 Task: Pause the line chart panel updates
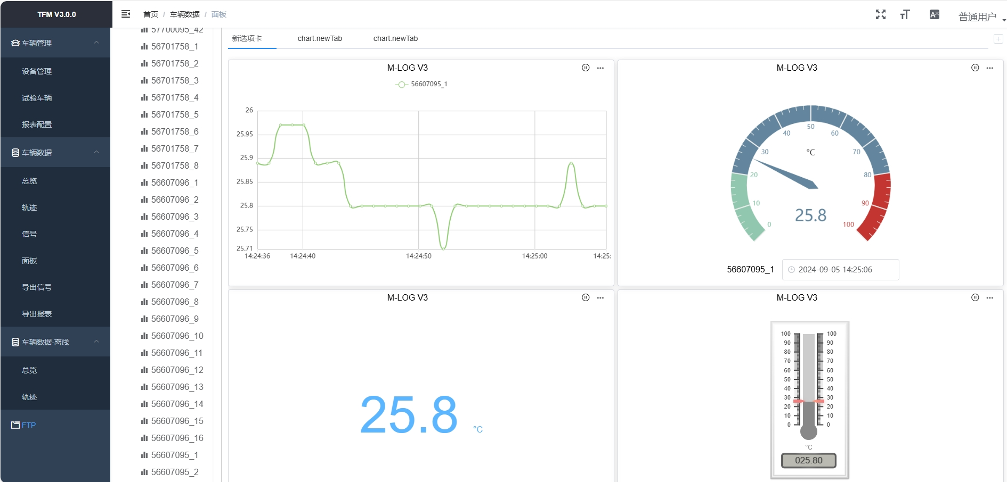(586, 68)
